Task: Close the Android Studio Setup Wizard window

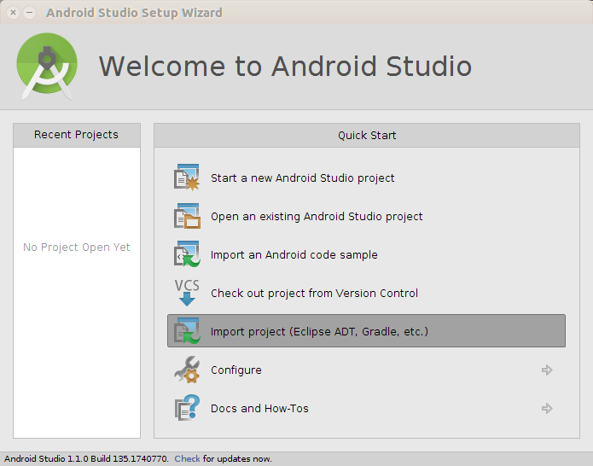Action: click(x=14, y=13)
